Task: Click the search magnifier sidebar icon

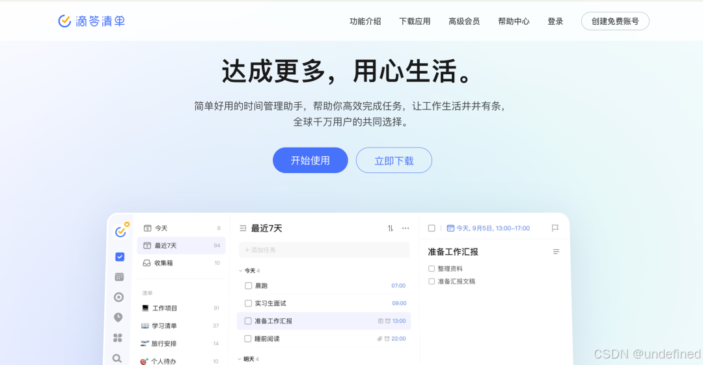Action: 117,358
